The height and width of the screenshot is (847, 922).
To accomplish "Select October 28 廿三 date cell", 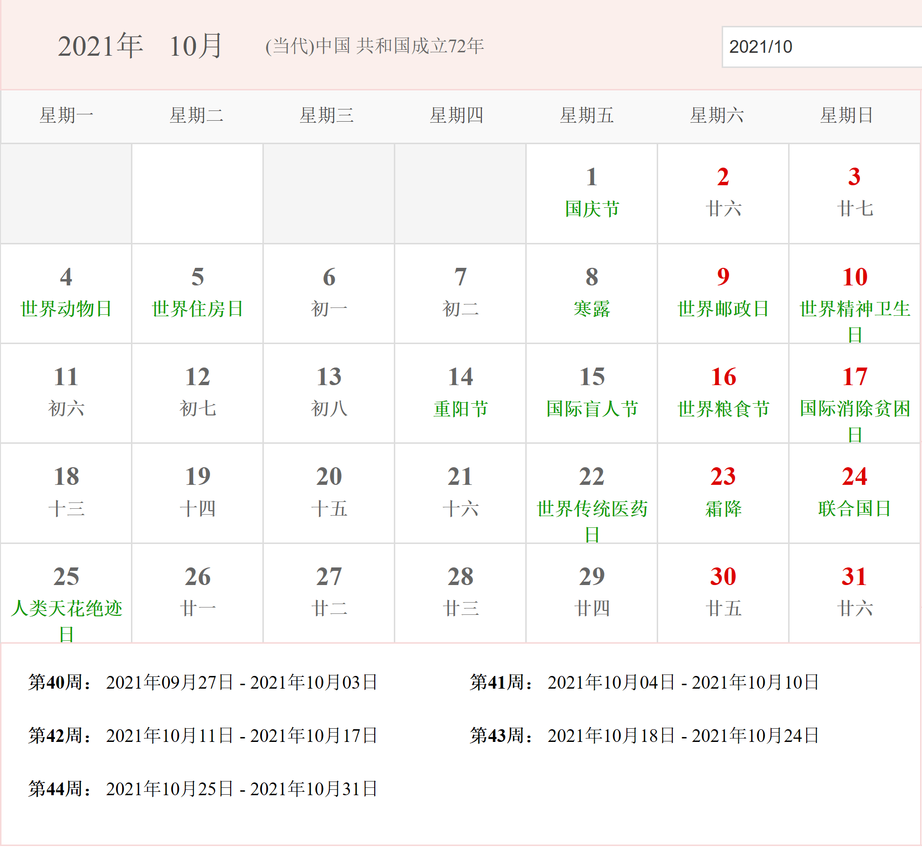I will [460, 593].
